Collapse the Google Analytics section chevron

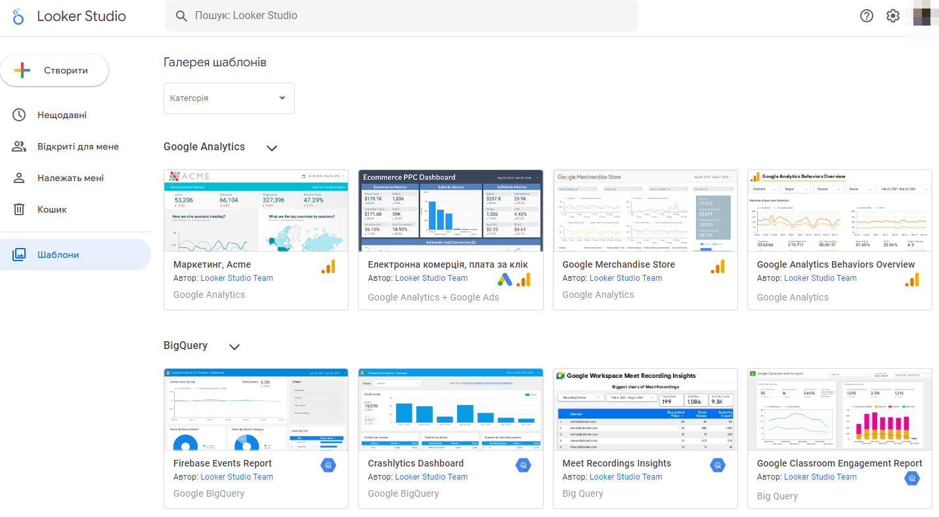pos(272,148)
